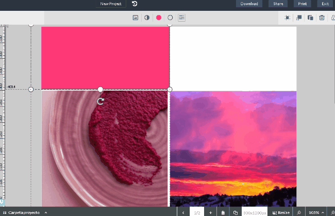Click the Download button

tap(249, 4)
